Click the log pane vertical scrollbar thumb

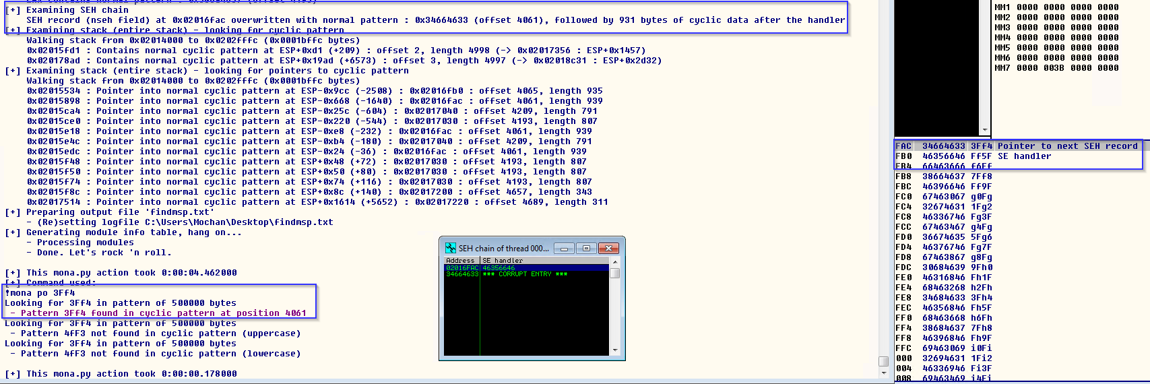pos(883,362)
